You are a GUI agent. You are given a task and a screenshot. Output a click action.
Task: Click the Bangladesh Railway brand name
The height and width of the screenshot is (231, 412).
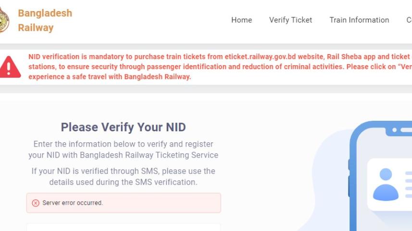click(x=45, y=20)
